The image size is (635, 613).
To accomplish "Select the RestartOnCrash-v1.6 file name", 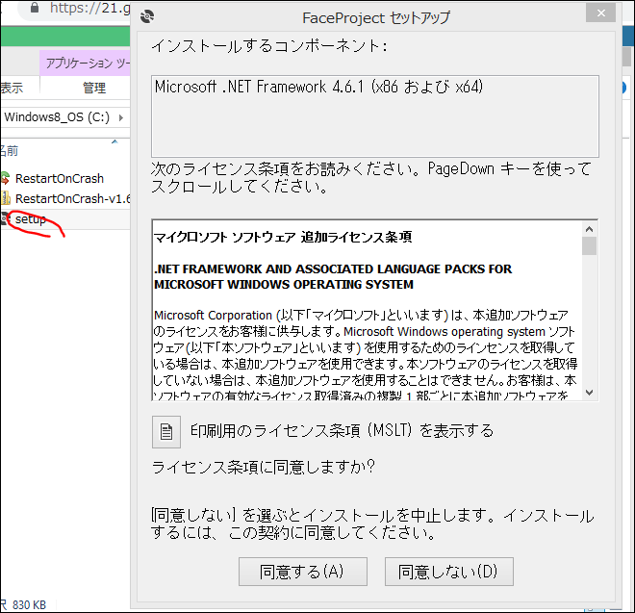I will (x=73, y=198).
